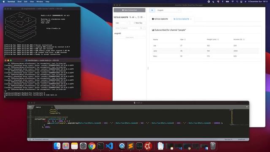Screen dimensions: 270x152
Task: Open the grid menu icon in connection header
Action: [x=141, y=17]
